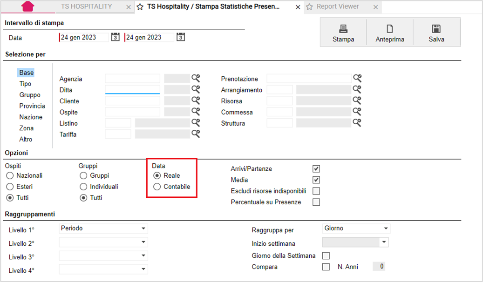Expand the Livello 2° dropdown
This screenshot has height=282, width=483.
click(143, 242)
